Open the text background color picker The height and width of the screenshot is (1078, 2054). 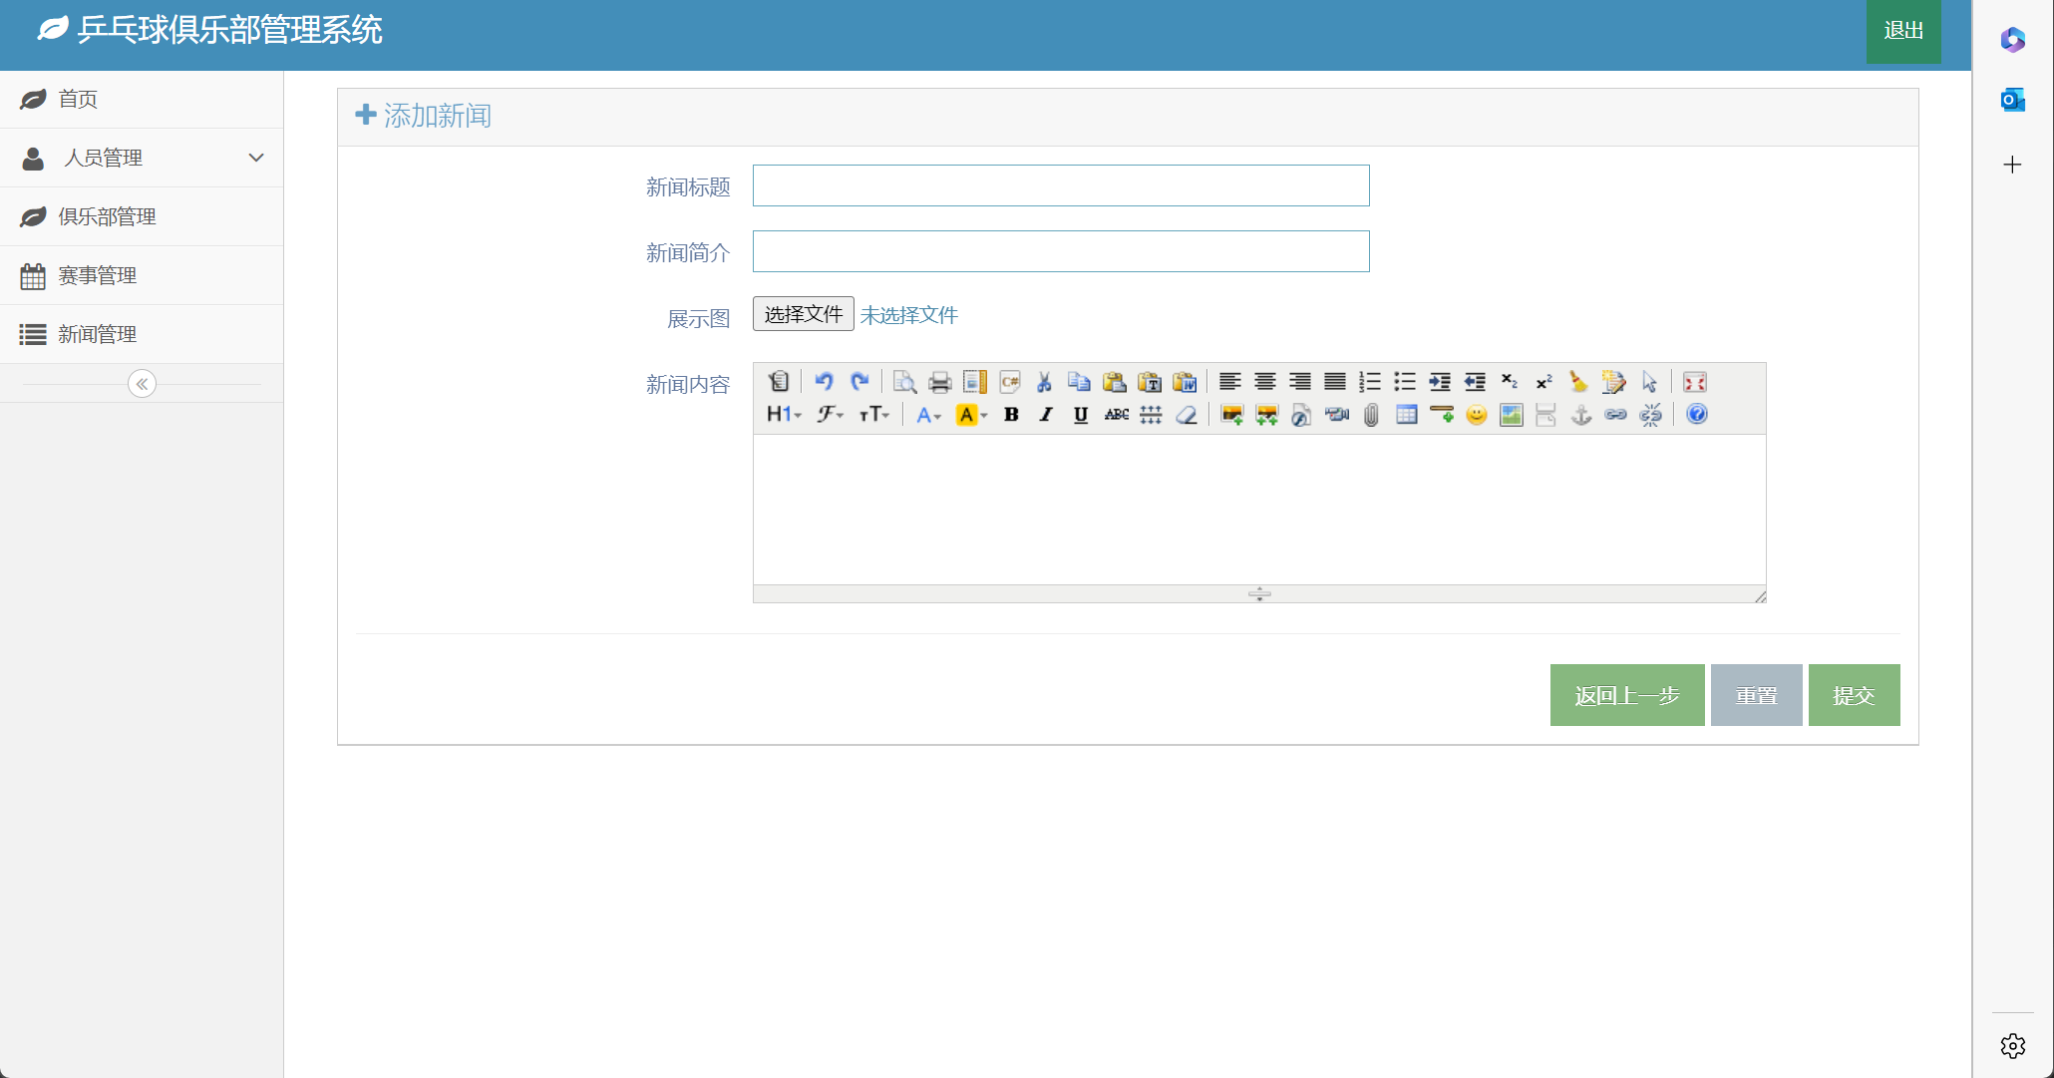pos(971,415)
